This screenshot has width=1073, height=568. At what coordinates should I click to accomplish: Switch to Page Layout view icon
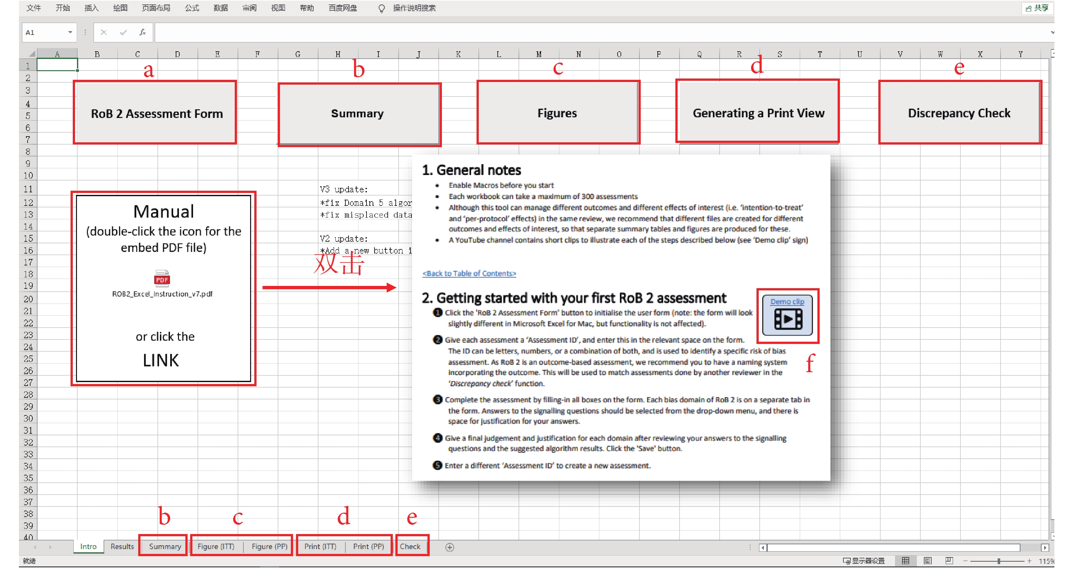tap(928, 561)
